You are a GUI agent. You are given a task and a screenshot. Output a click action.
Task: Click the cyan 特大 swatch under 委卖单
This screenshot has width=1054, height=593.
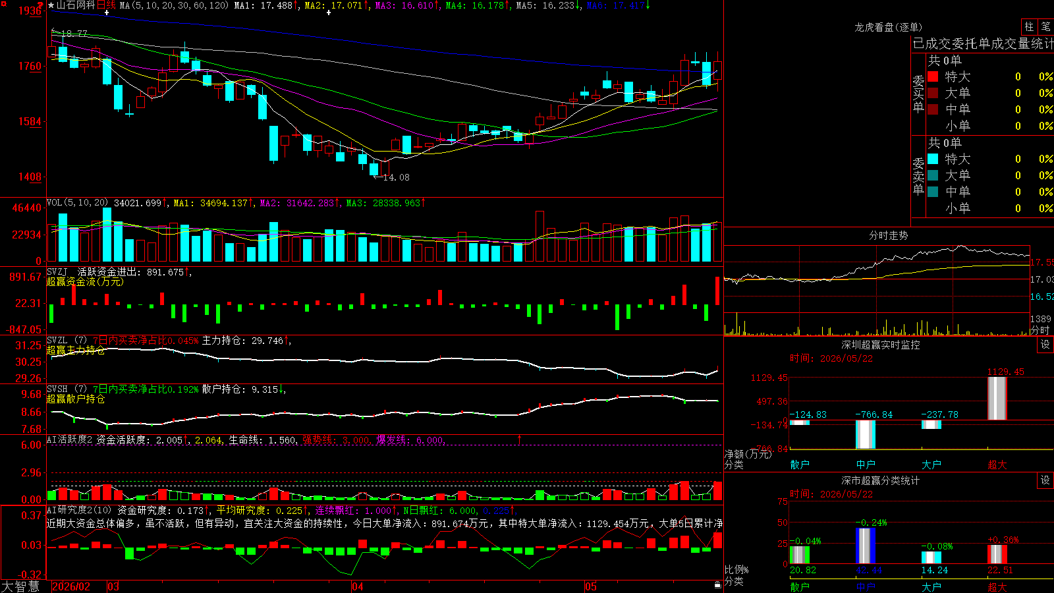933,159
